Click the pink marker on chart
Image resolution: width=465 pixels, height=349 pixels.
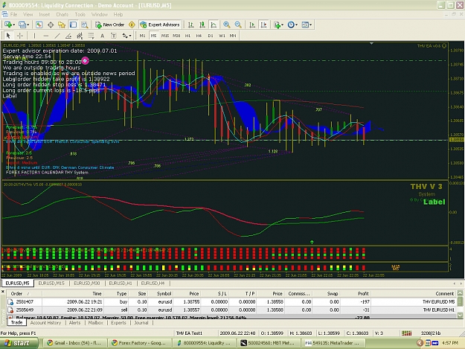pos(85,60)
